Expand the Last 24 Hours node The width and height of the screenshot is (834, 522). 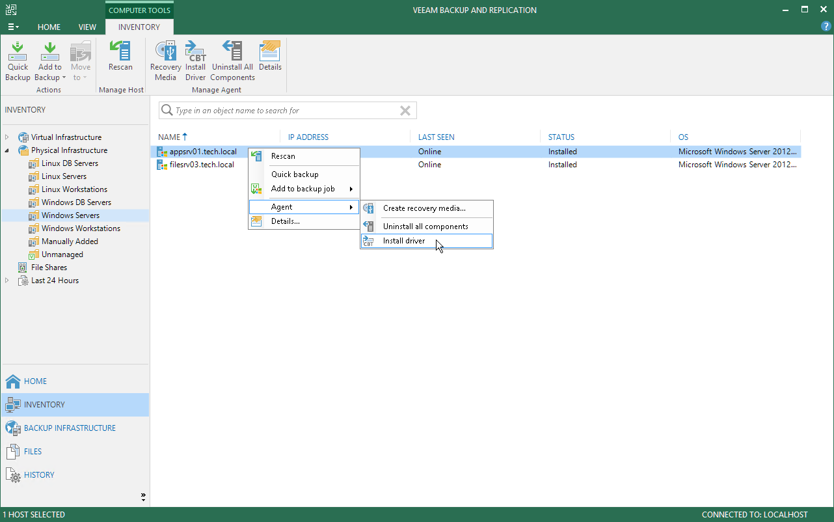[7, 281]
